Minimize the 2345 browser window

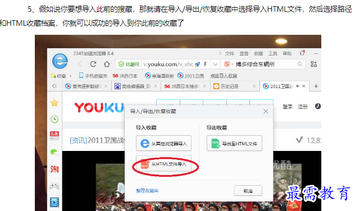pyautogui.click(x=316, y=54)
